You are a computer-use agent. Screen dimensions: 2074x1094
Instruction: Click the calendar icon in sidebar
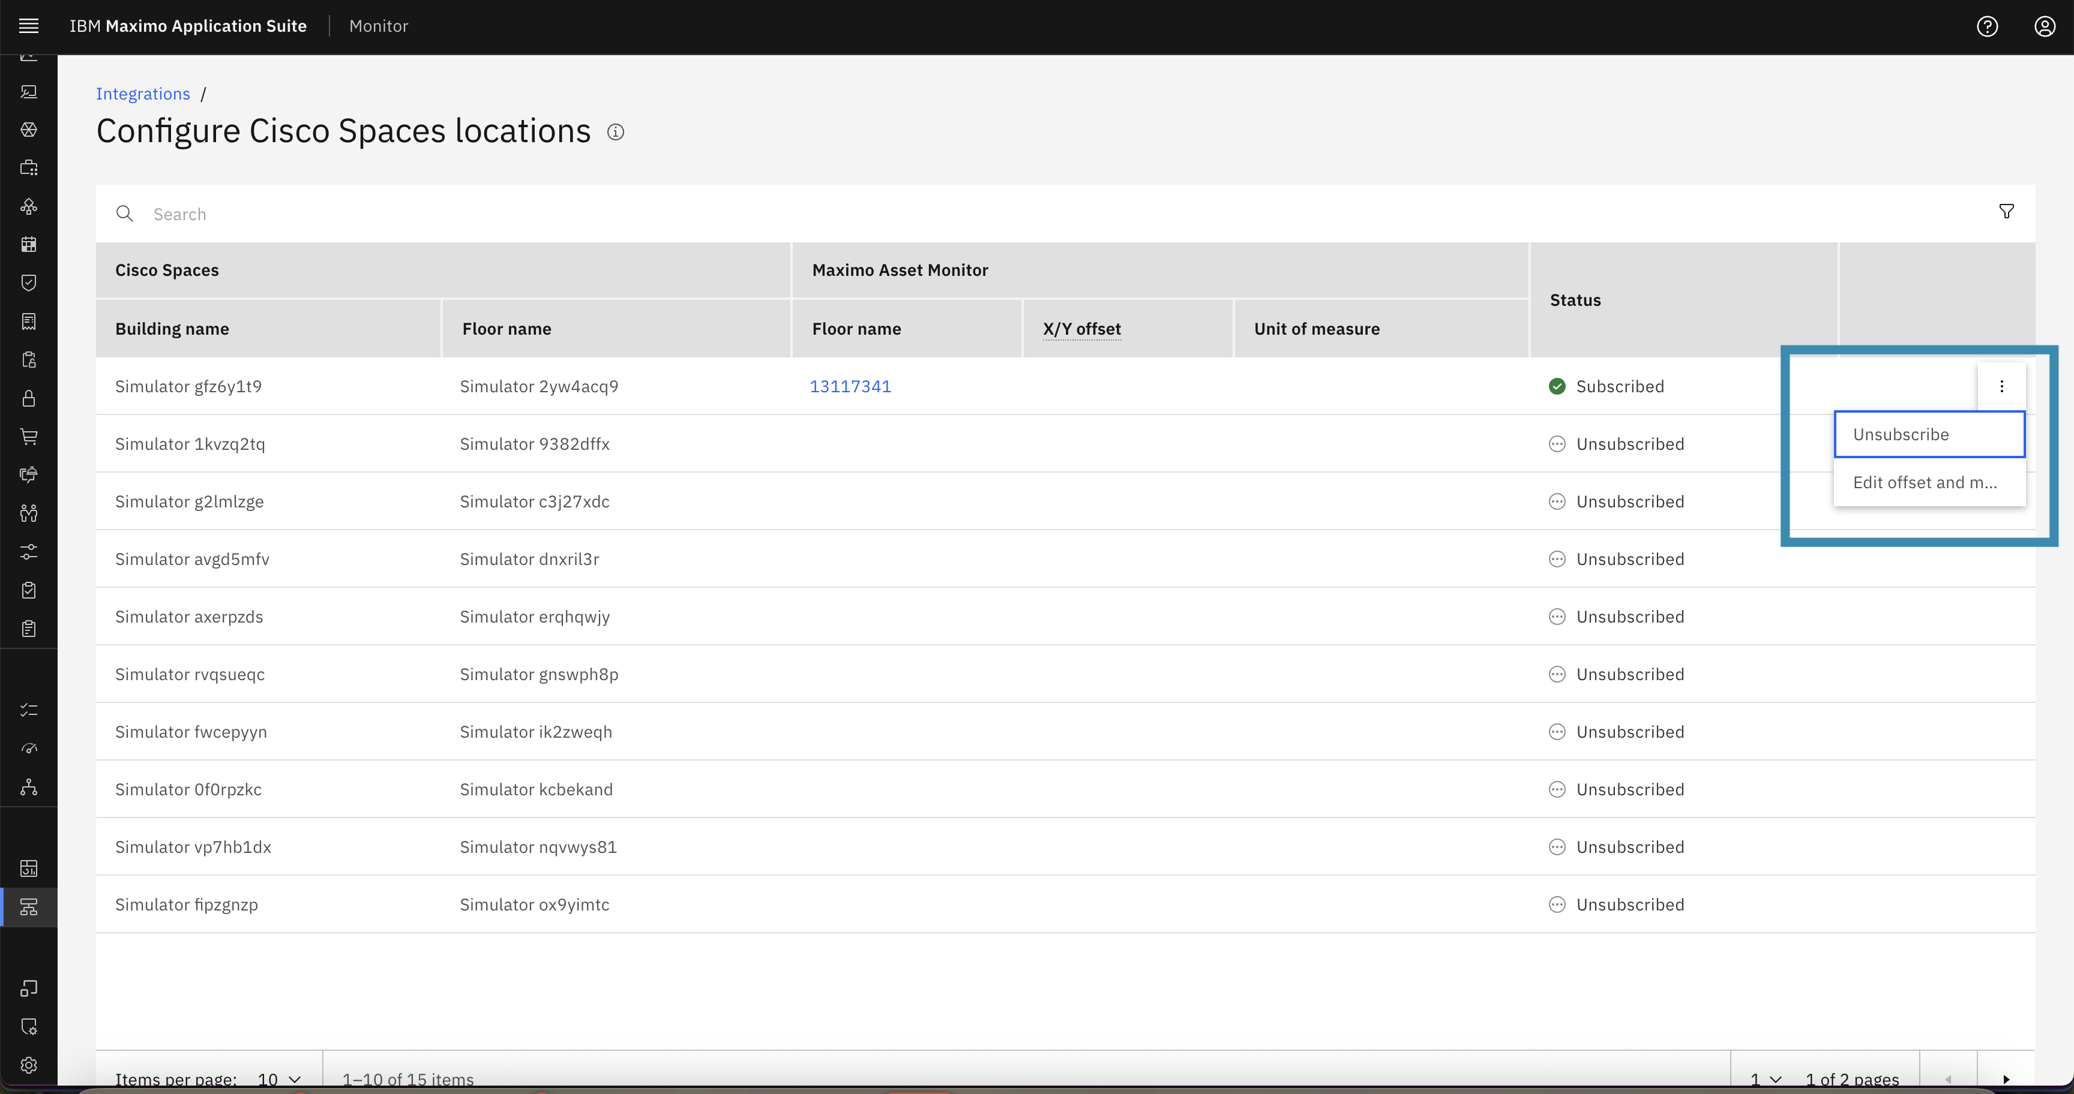click(29, 245)
